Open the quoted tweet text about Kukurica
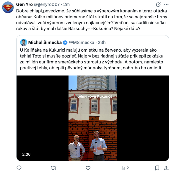 click(92, 59)
